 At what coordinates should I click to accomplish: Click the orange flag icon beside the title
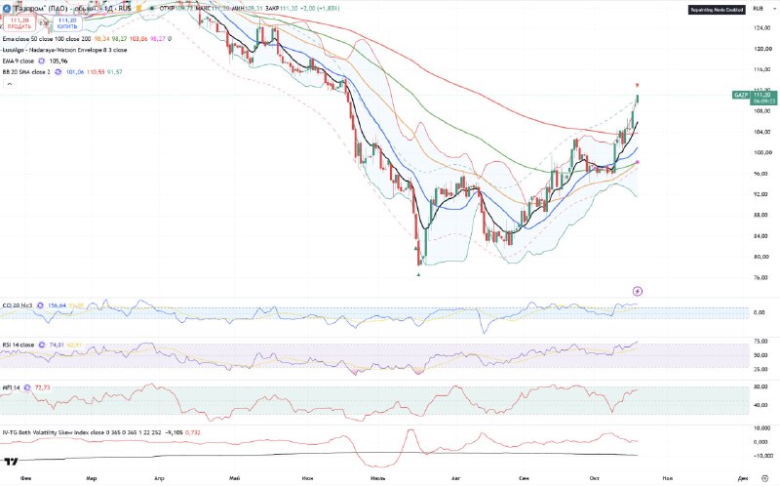pos(138,9)
